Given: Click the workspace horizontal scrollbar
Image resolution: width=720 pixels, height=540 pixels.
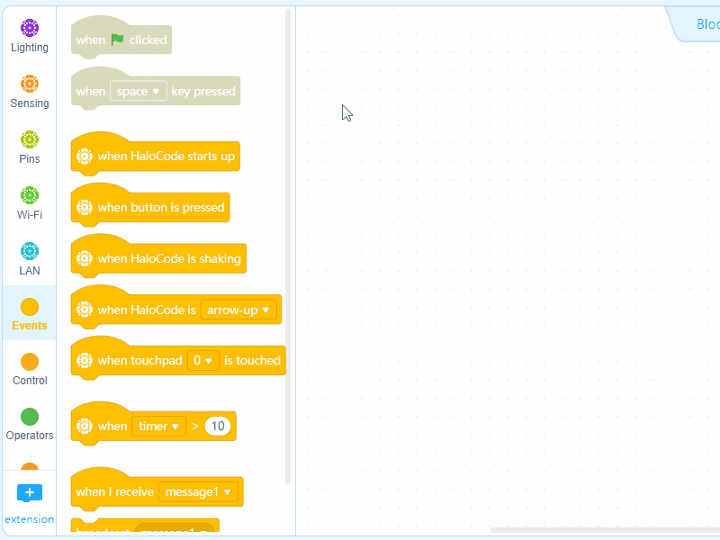Looking at the screenshot, I should click(x=605, y=530).
